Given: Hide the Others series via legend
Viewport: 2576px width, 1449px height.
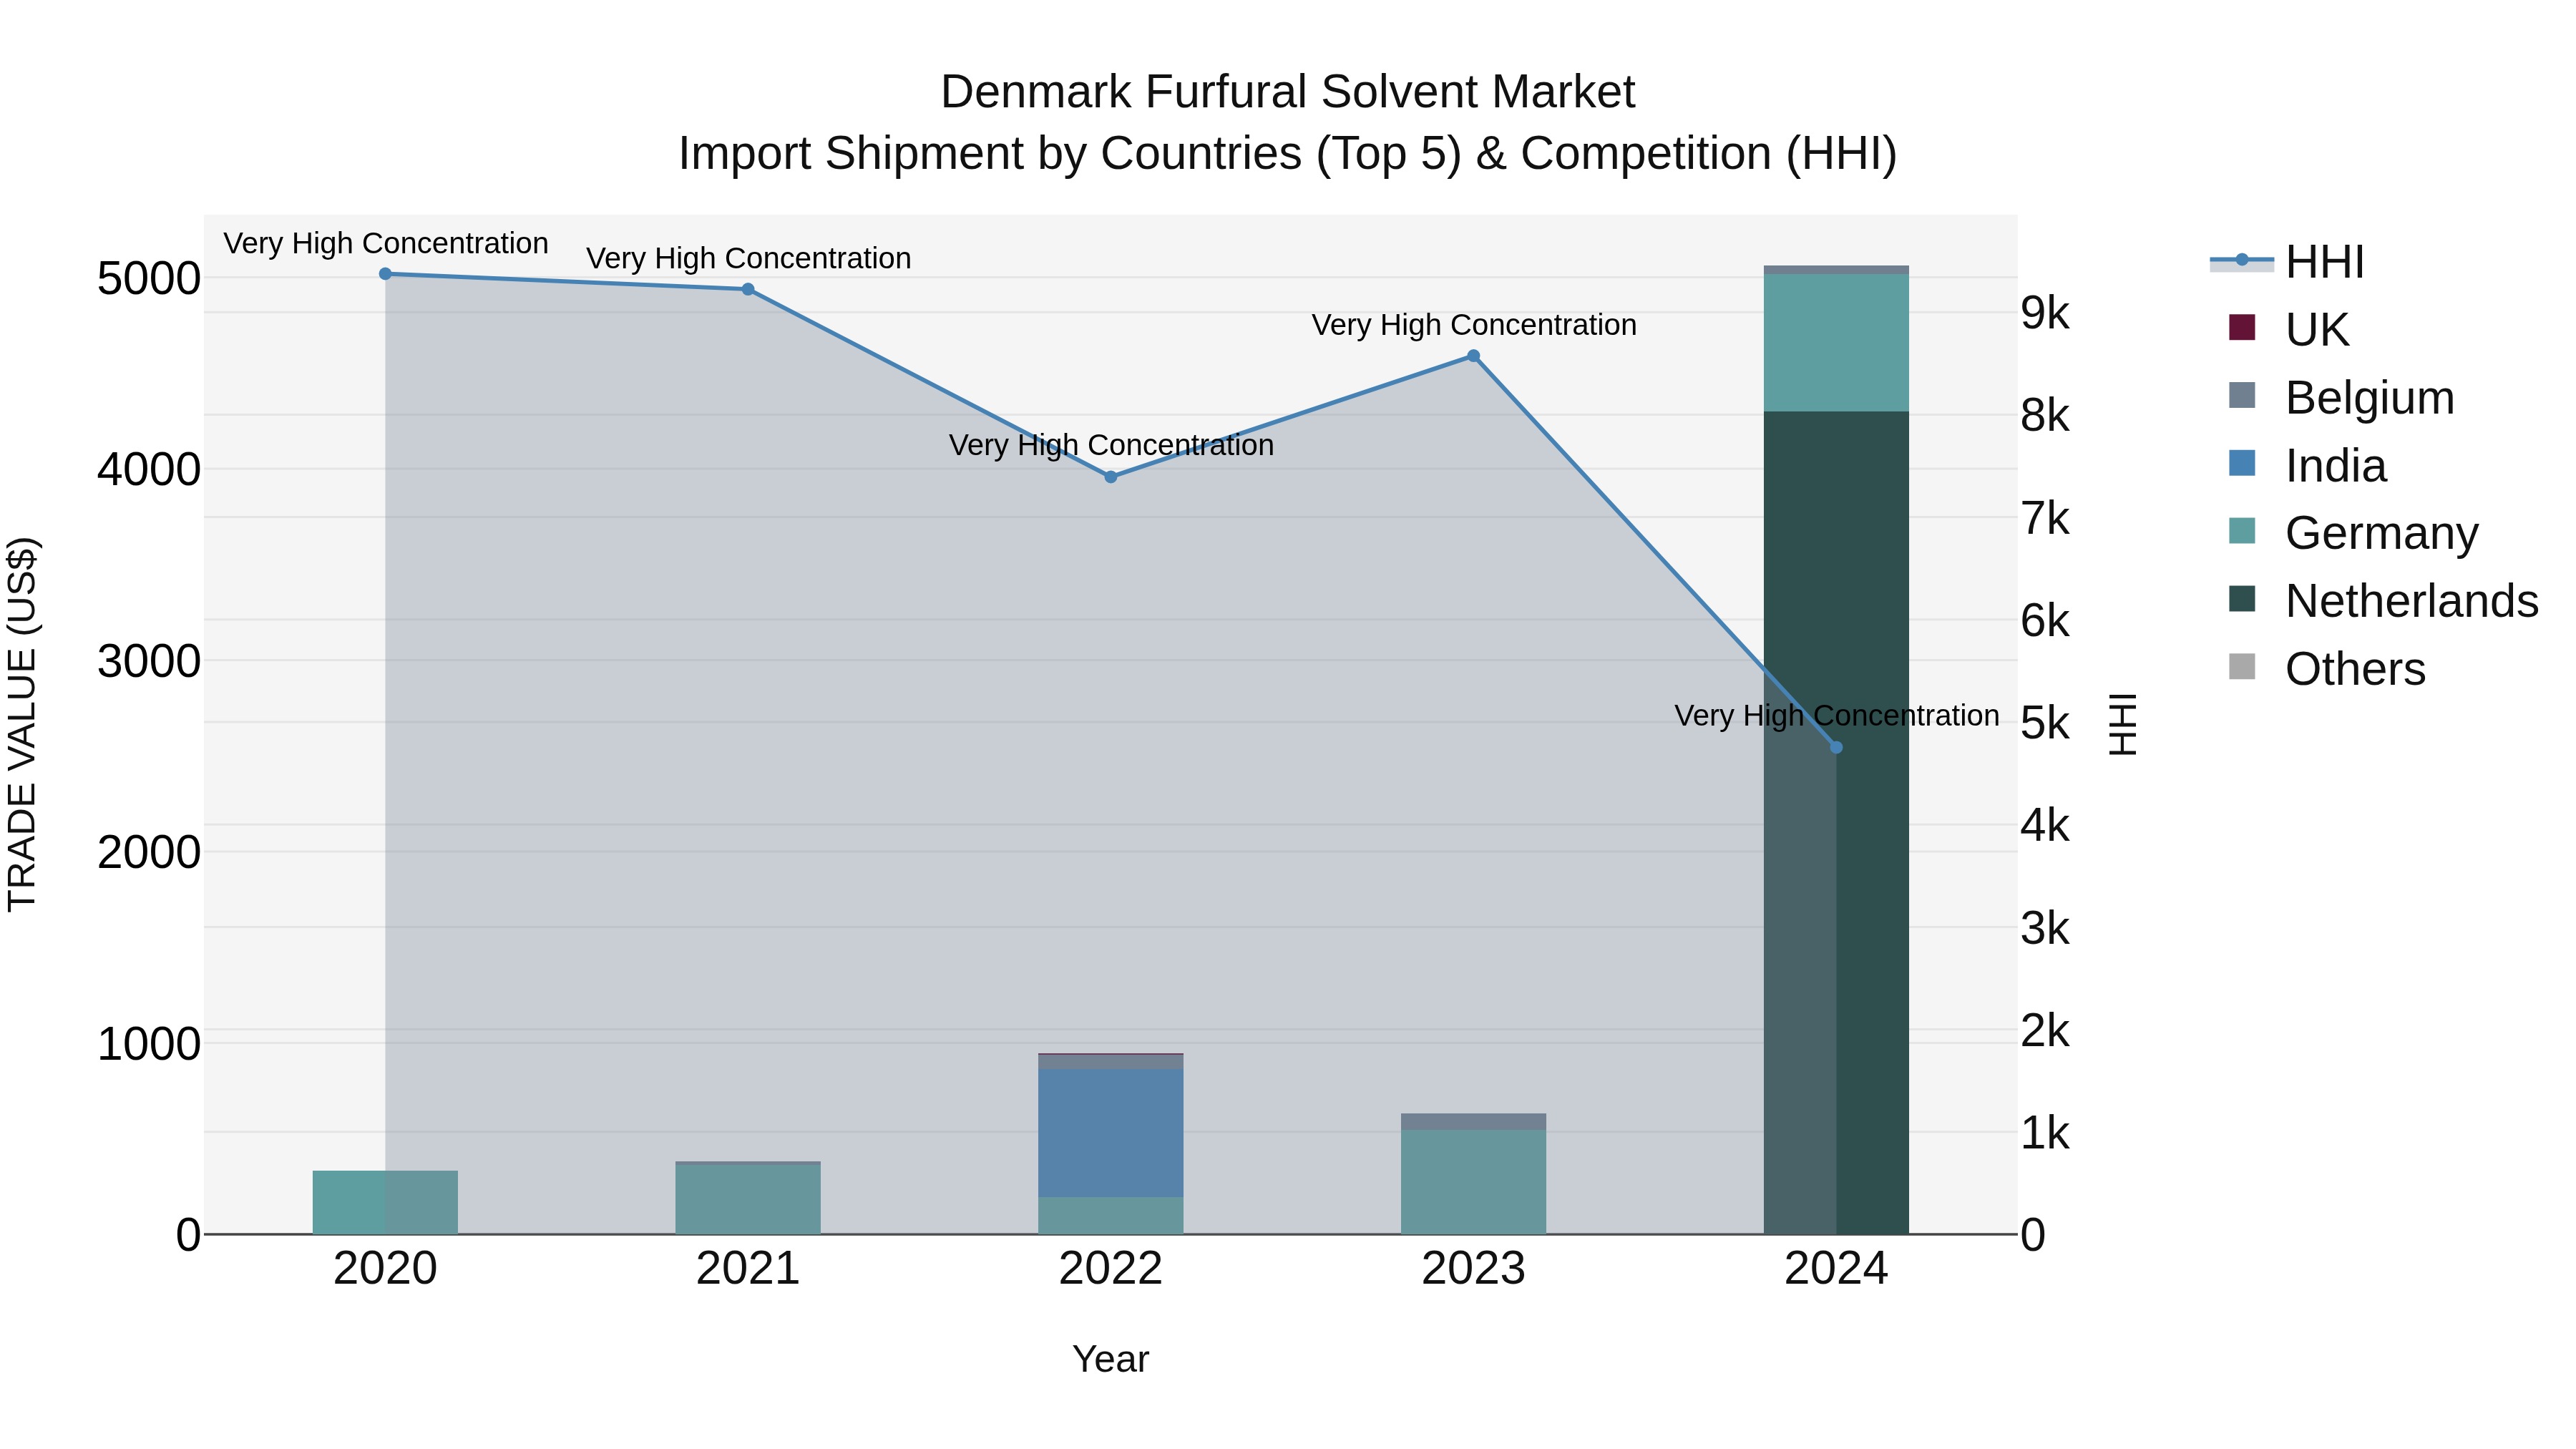Looking at the screenshot, I should click(2327, 669).
